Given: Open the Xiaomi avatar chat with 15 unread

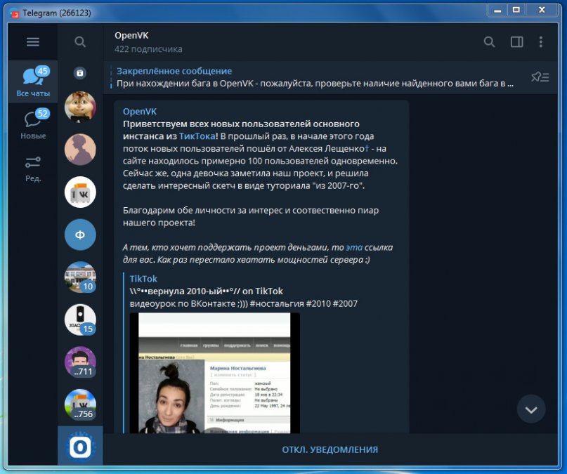Looking at the screenshot, I should (80, 320).
